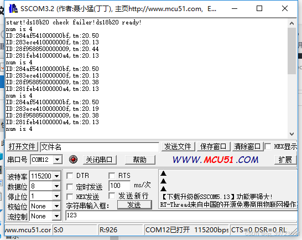Click the 'ds18b20 check failer' first output line
The height and width of the screenshot is (240, 302).
[74, 22]
